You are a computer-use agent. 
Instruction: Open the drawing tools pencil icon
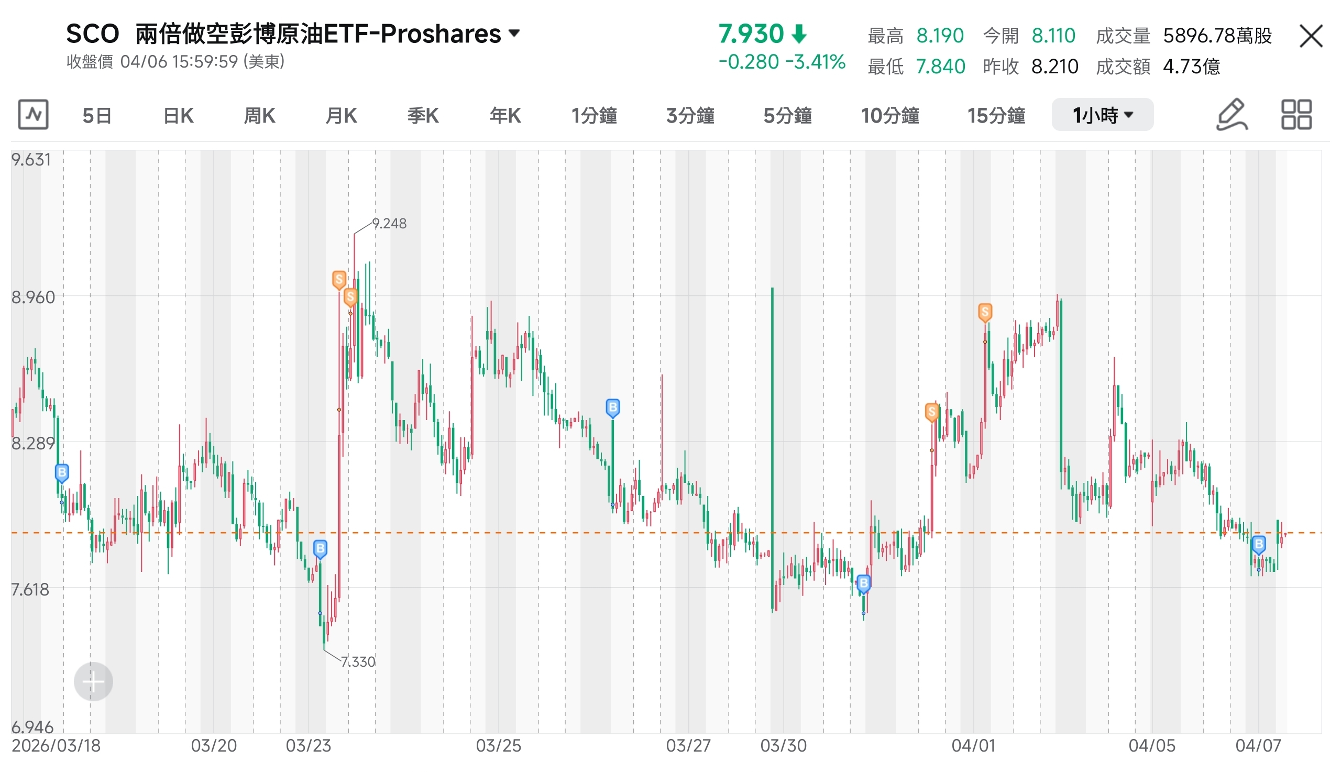[1232, 115]
